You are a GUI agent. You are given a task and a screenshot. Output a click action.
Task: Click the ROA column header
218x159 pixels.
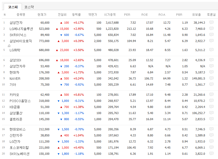162,15
